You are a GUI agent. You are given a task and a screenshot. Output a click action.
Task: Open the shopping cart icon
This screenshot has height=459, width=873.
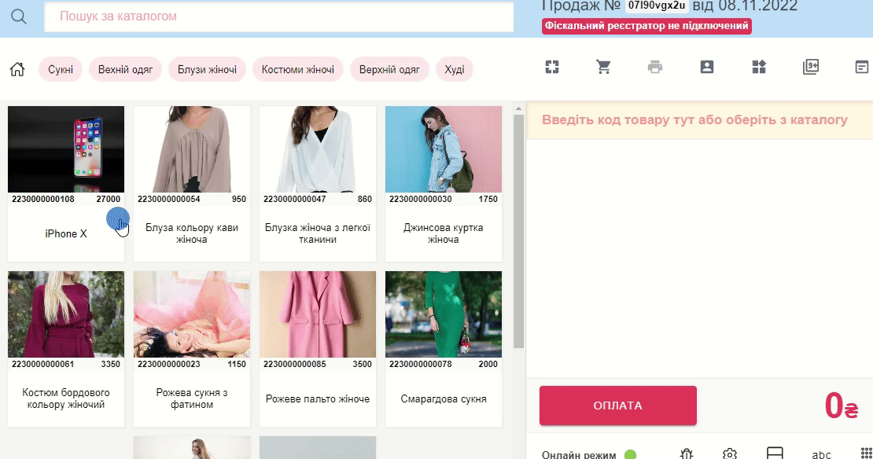[x=603, y=68]
